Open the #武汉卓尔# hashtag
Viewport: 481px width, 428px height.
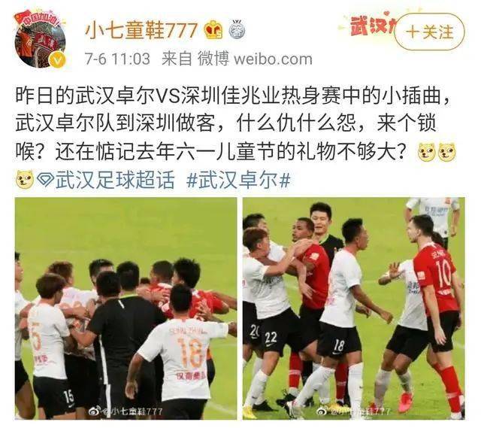[x=238, y=180]
